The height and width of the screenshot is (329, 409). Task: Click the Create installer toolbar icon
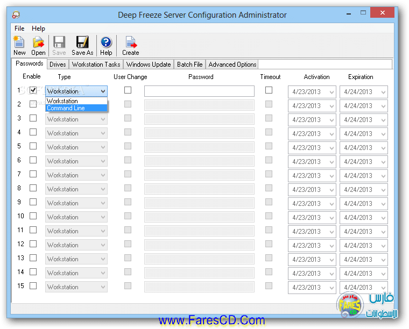click(130, 46)
